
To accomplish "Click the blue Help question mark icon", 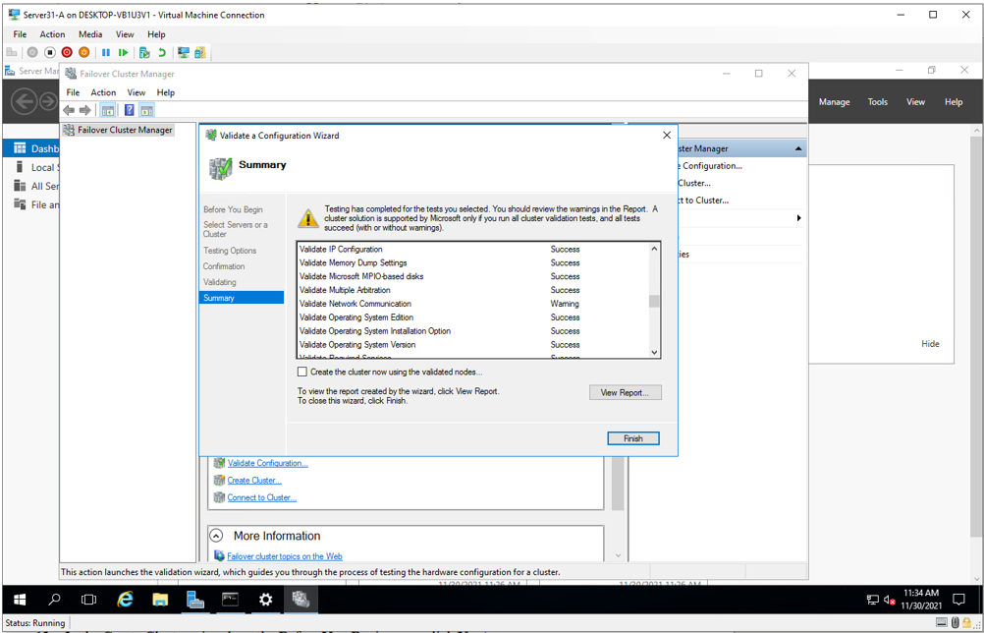I will pyautogui.click(x=130, y=110).
